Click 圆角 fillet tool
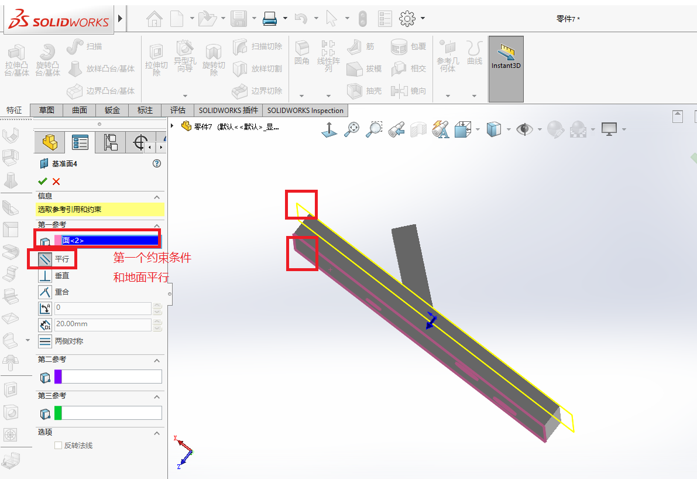697x479 pixels. (x=302, y=53)
